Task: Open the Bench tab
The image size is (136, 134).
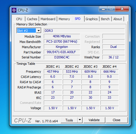Action: (x=105, y=19)
